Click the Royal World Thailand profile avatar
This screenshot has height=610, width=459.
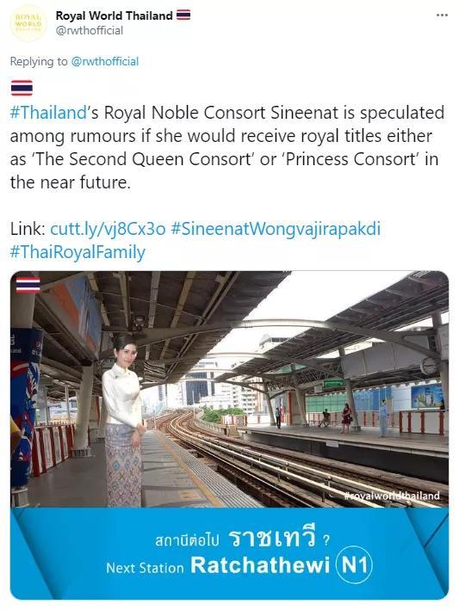pos(28,23)
